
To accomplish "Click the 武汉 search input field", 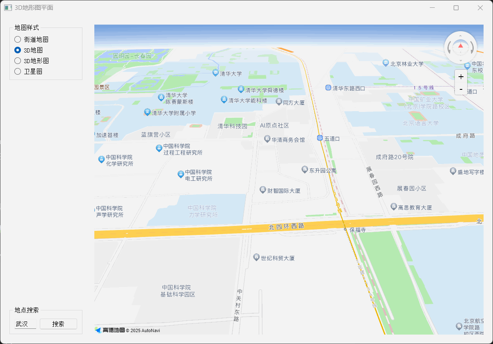I will pos(25,323).
